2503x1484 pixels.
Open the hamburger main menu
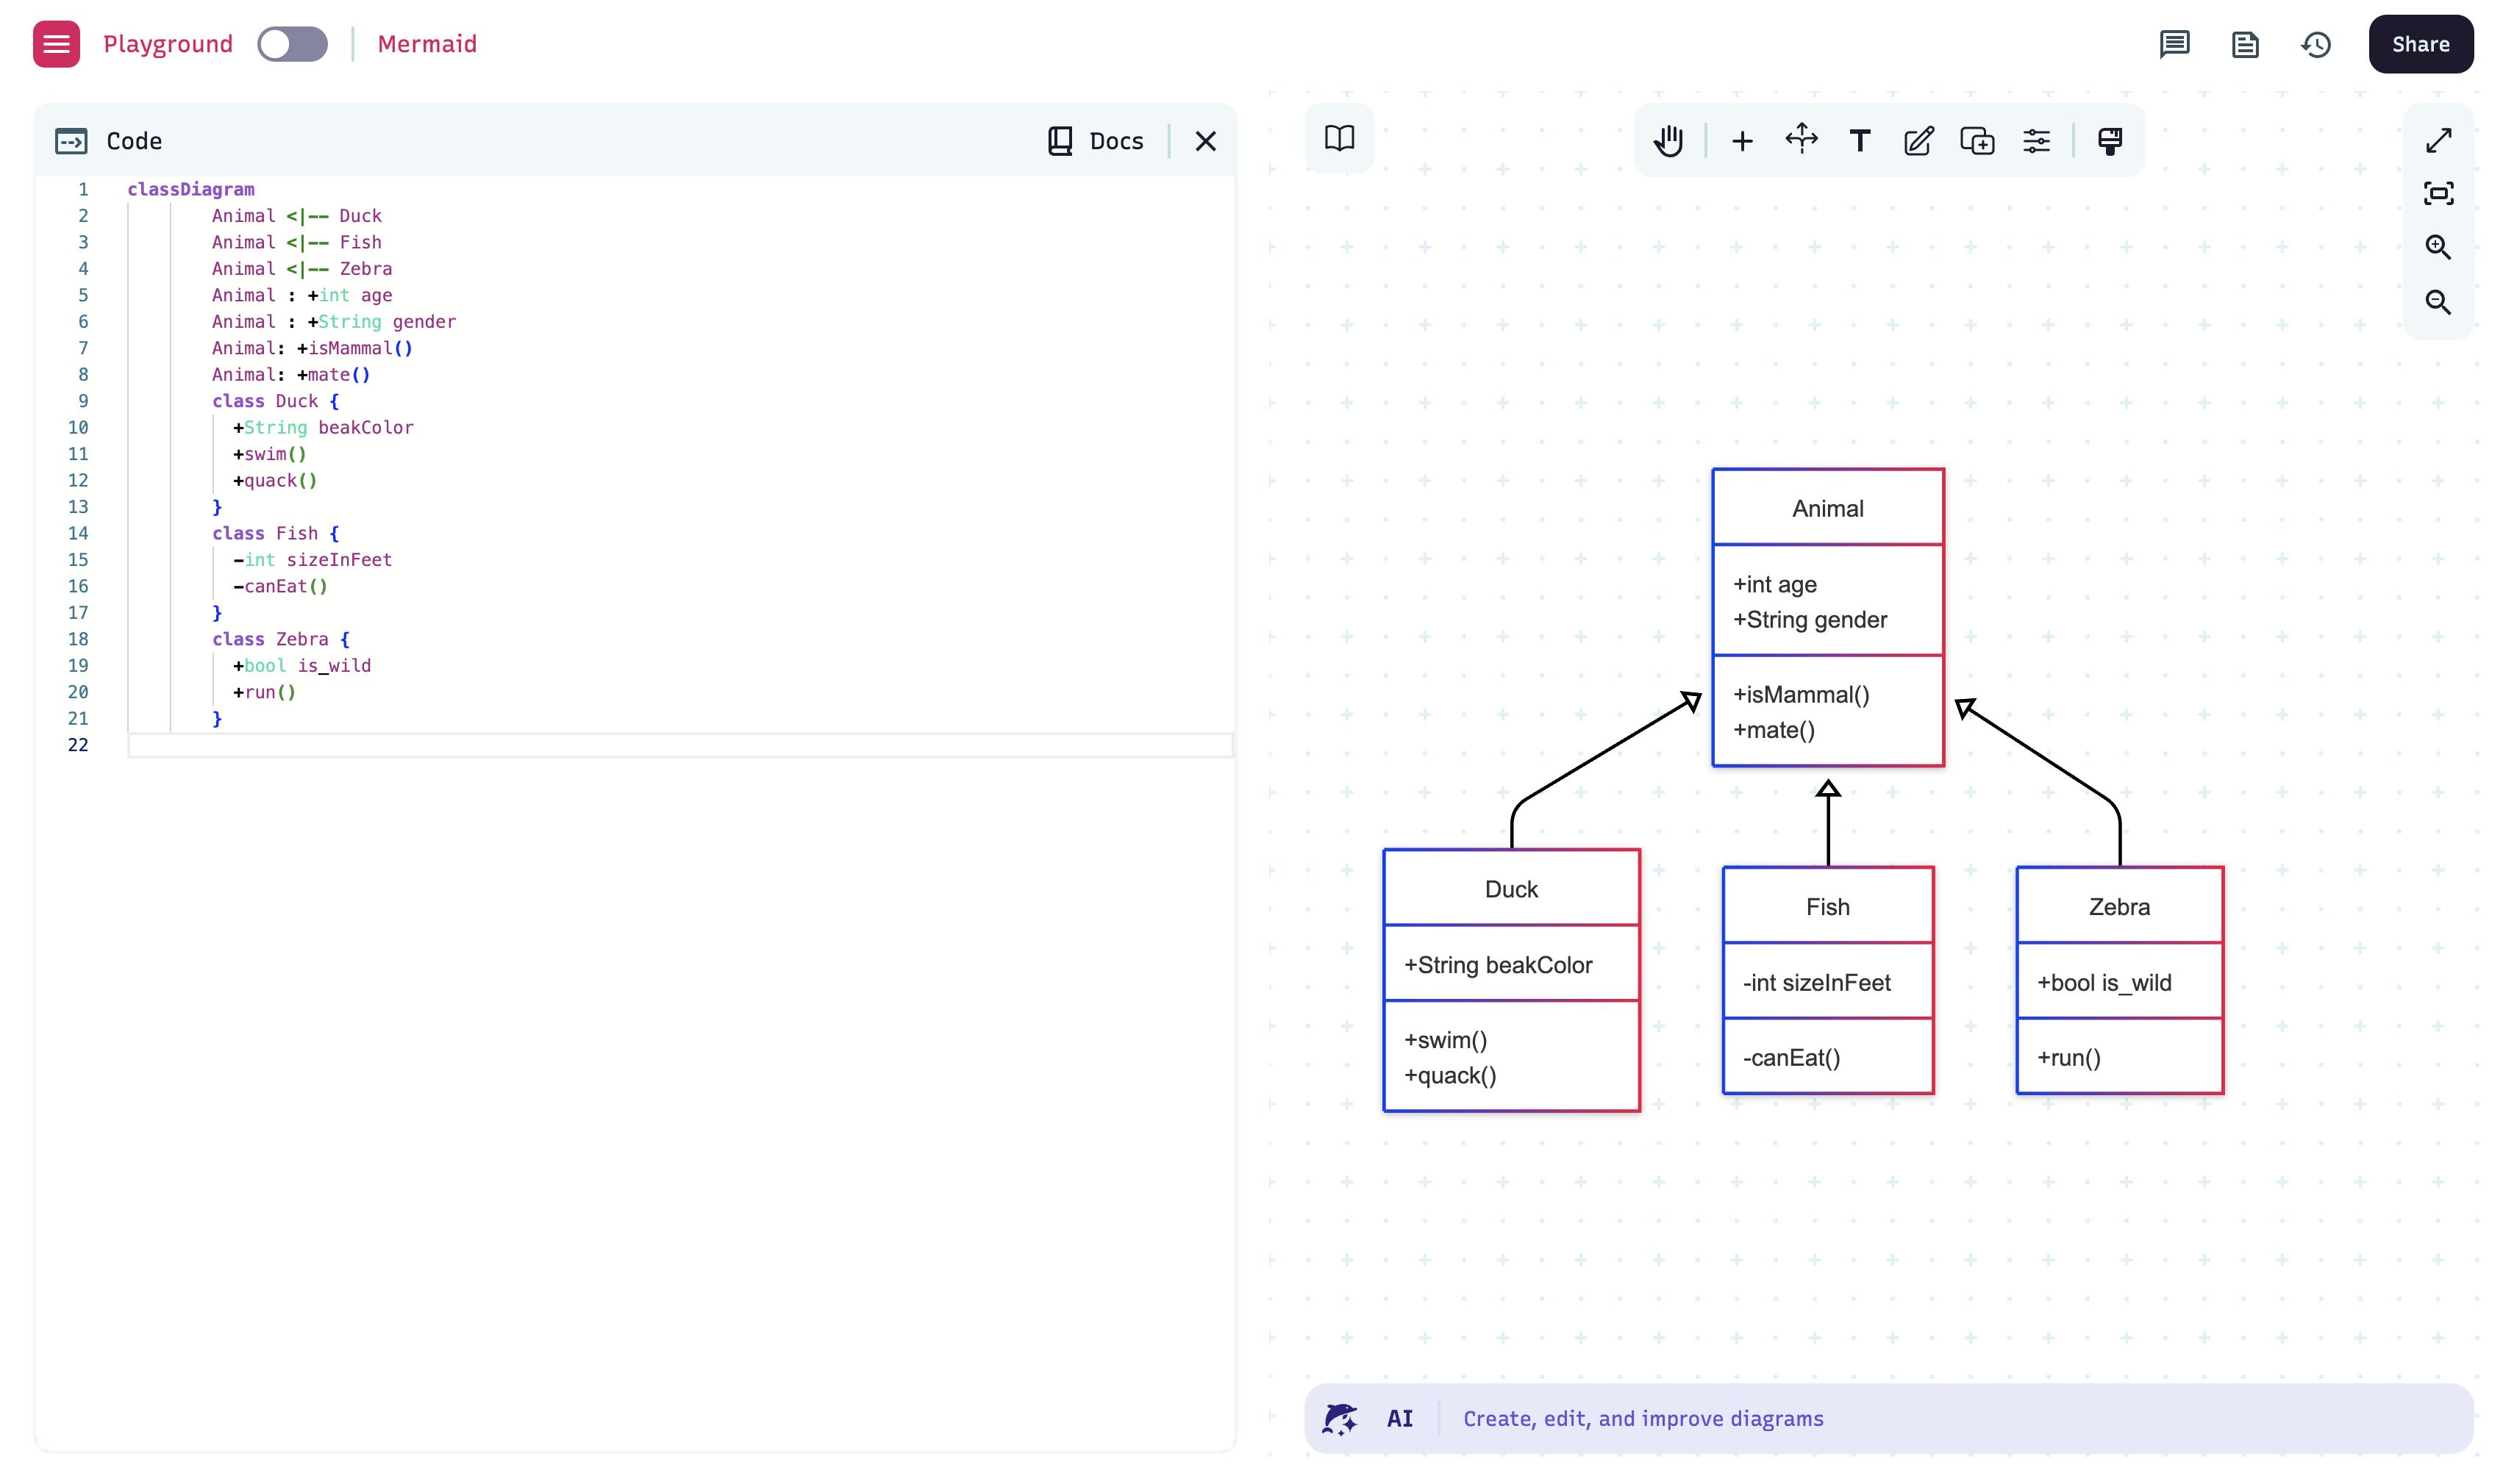pos(56,44)
